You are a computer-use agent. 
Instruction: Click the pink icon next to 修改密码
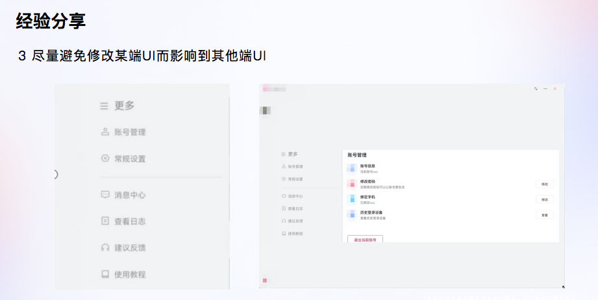pos(351,184)
